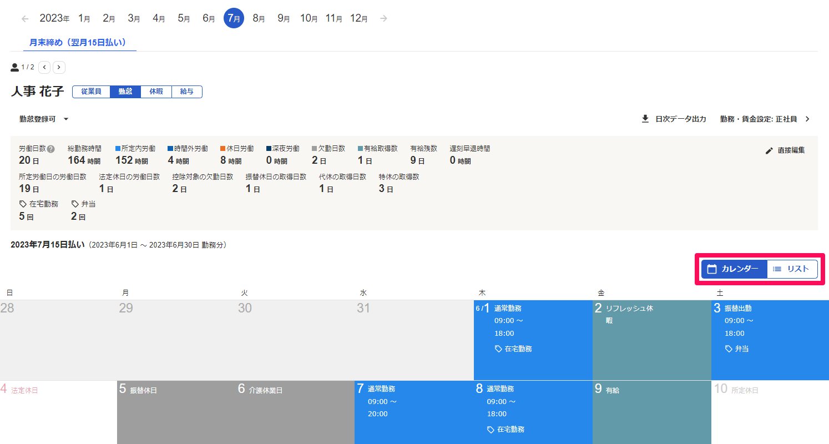Open June 5 振替休日 entry
This screenshot has height=444, width=829.
pyautogui.click(x=176, y=412)
